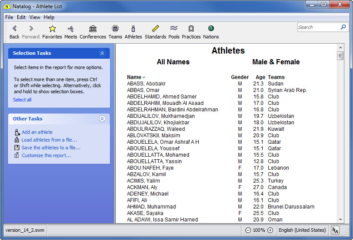Open the File menu

click(9, 17)
